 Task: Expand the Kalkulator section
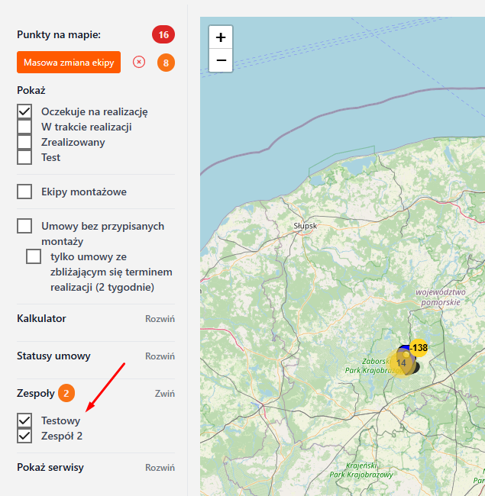coord(160,318)
